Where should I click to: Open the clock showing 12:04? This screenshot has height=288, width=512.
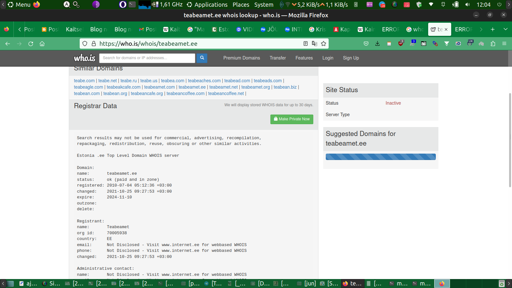484,4
